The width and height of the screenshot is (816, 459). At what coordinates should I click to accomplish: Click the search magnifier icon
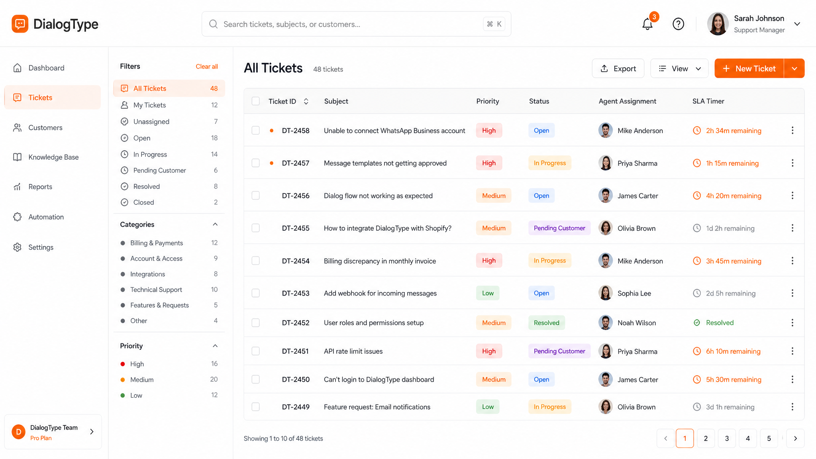point(214,24)
